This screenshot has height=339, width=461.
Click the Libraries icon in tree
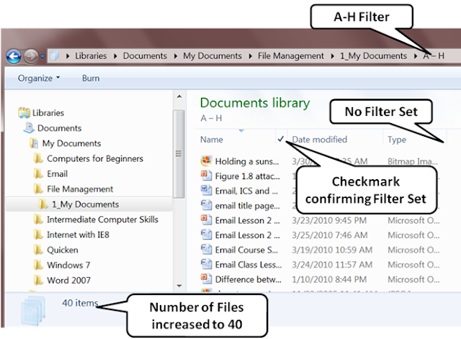[24, 112]
